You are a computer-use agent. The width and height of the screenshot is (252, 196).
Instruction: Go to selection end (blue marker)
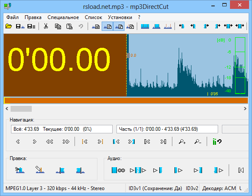click(x=131, y=141)
